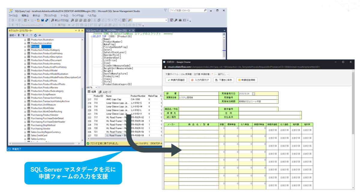Click the 申請内容確認 button
360x192 pixels.
[x=176, y=80]
